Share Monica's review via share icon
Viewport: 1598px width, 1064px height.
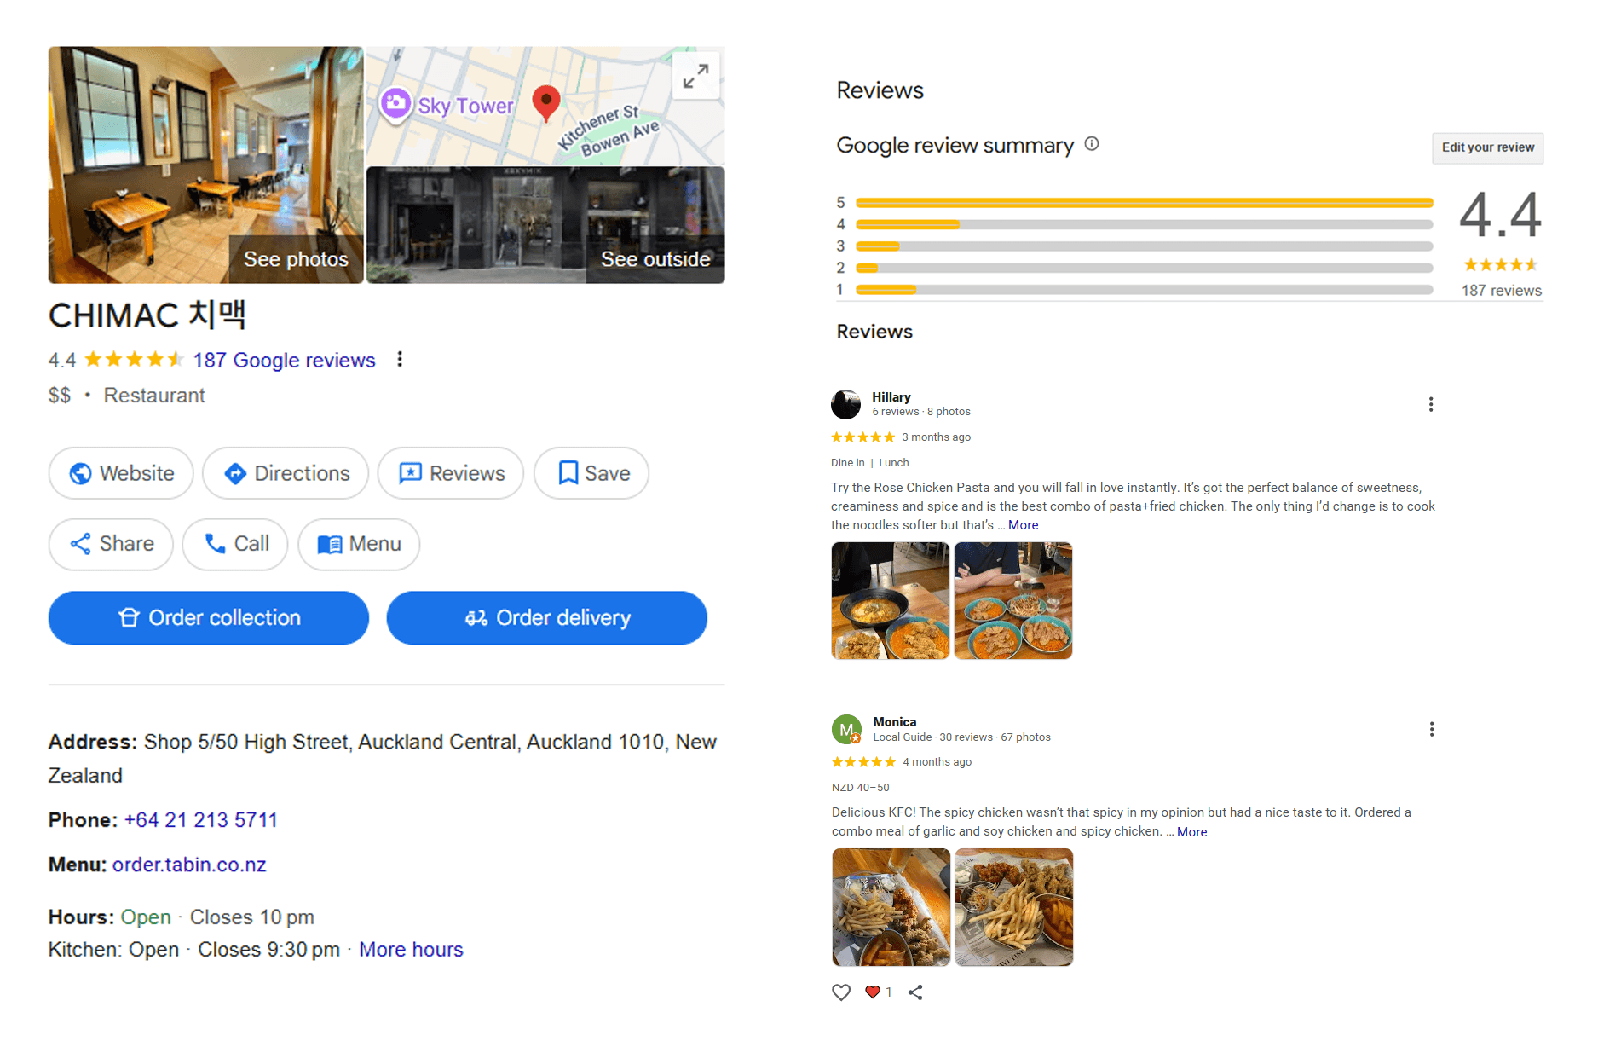click(915, 992)
